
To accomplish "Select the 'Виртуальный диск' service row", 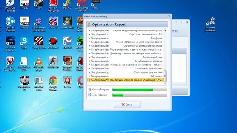I will (126, 57).
